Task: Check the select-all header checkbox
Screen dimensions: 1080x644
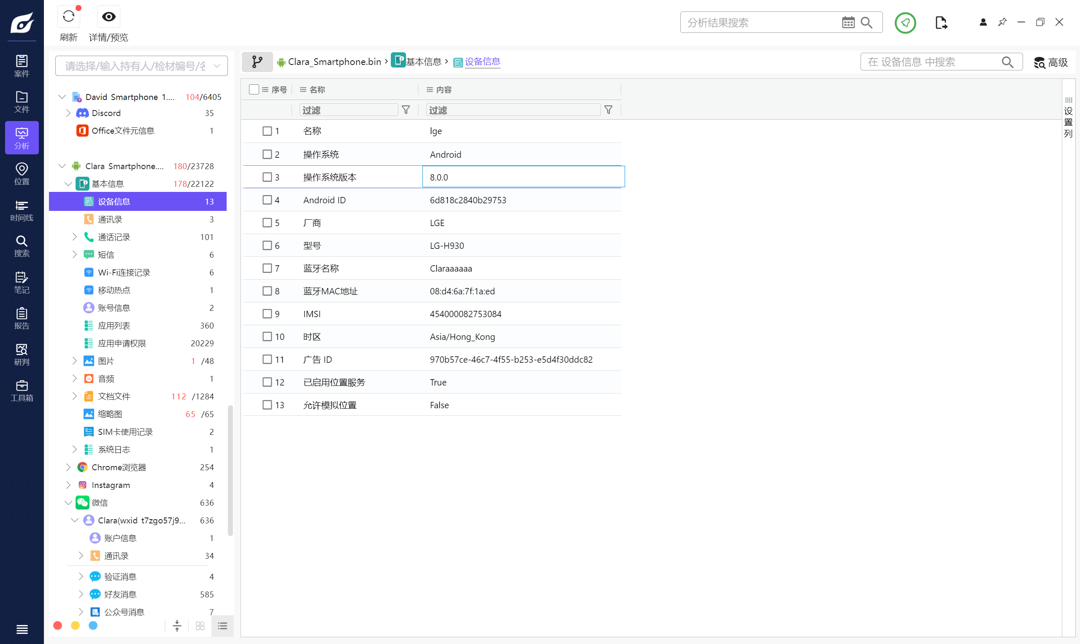Action: point(254,89)
